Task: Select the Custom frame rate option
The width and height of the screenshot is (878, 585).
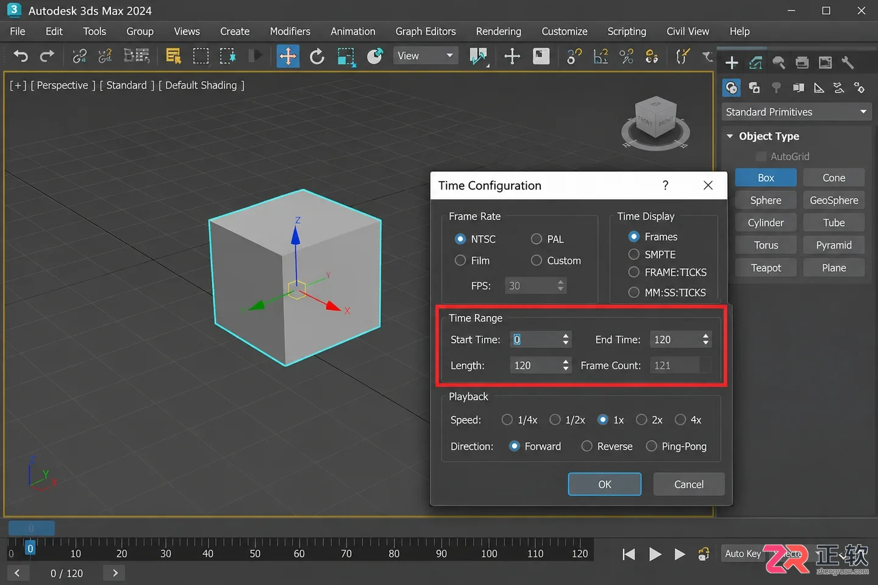Action: [x=555, y=260]
